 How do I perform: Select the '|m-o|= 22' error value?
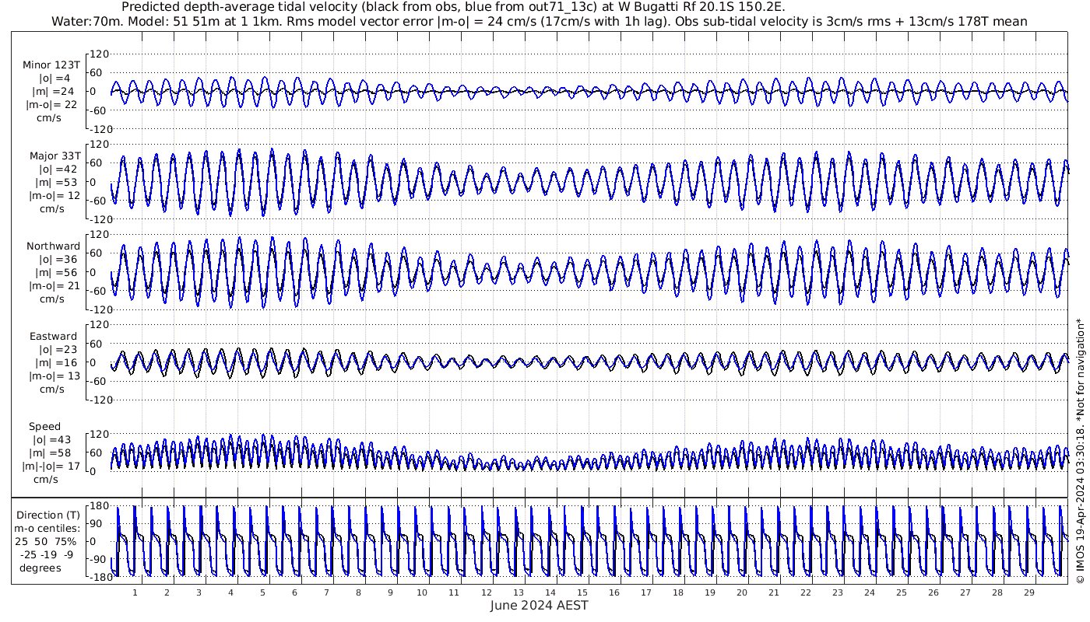pos(53,105)
